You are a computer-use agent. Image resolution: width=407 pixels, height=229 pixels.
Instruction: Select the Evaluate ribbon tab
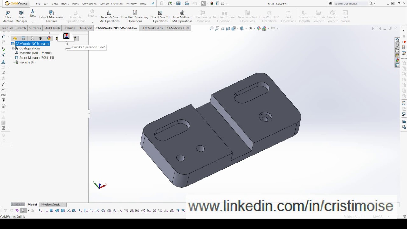coord(69,28)
